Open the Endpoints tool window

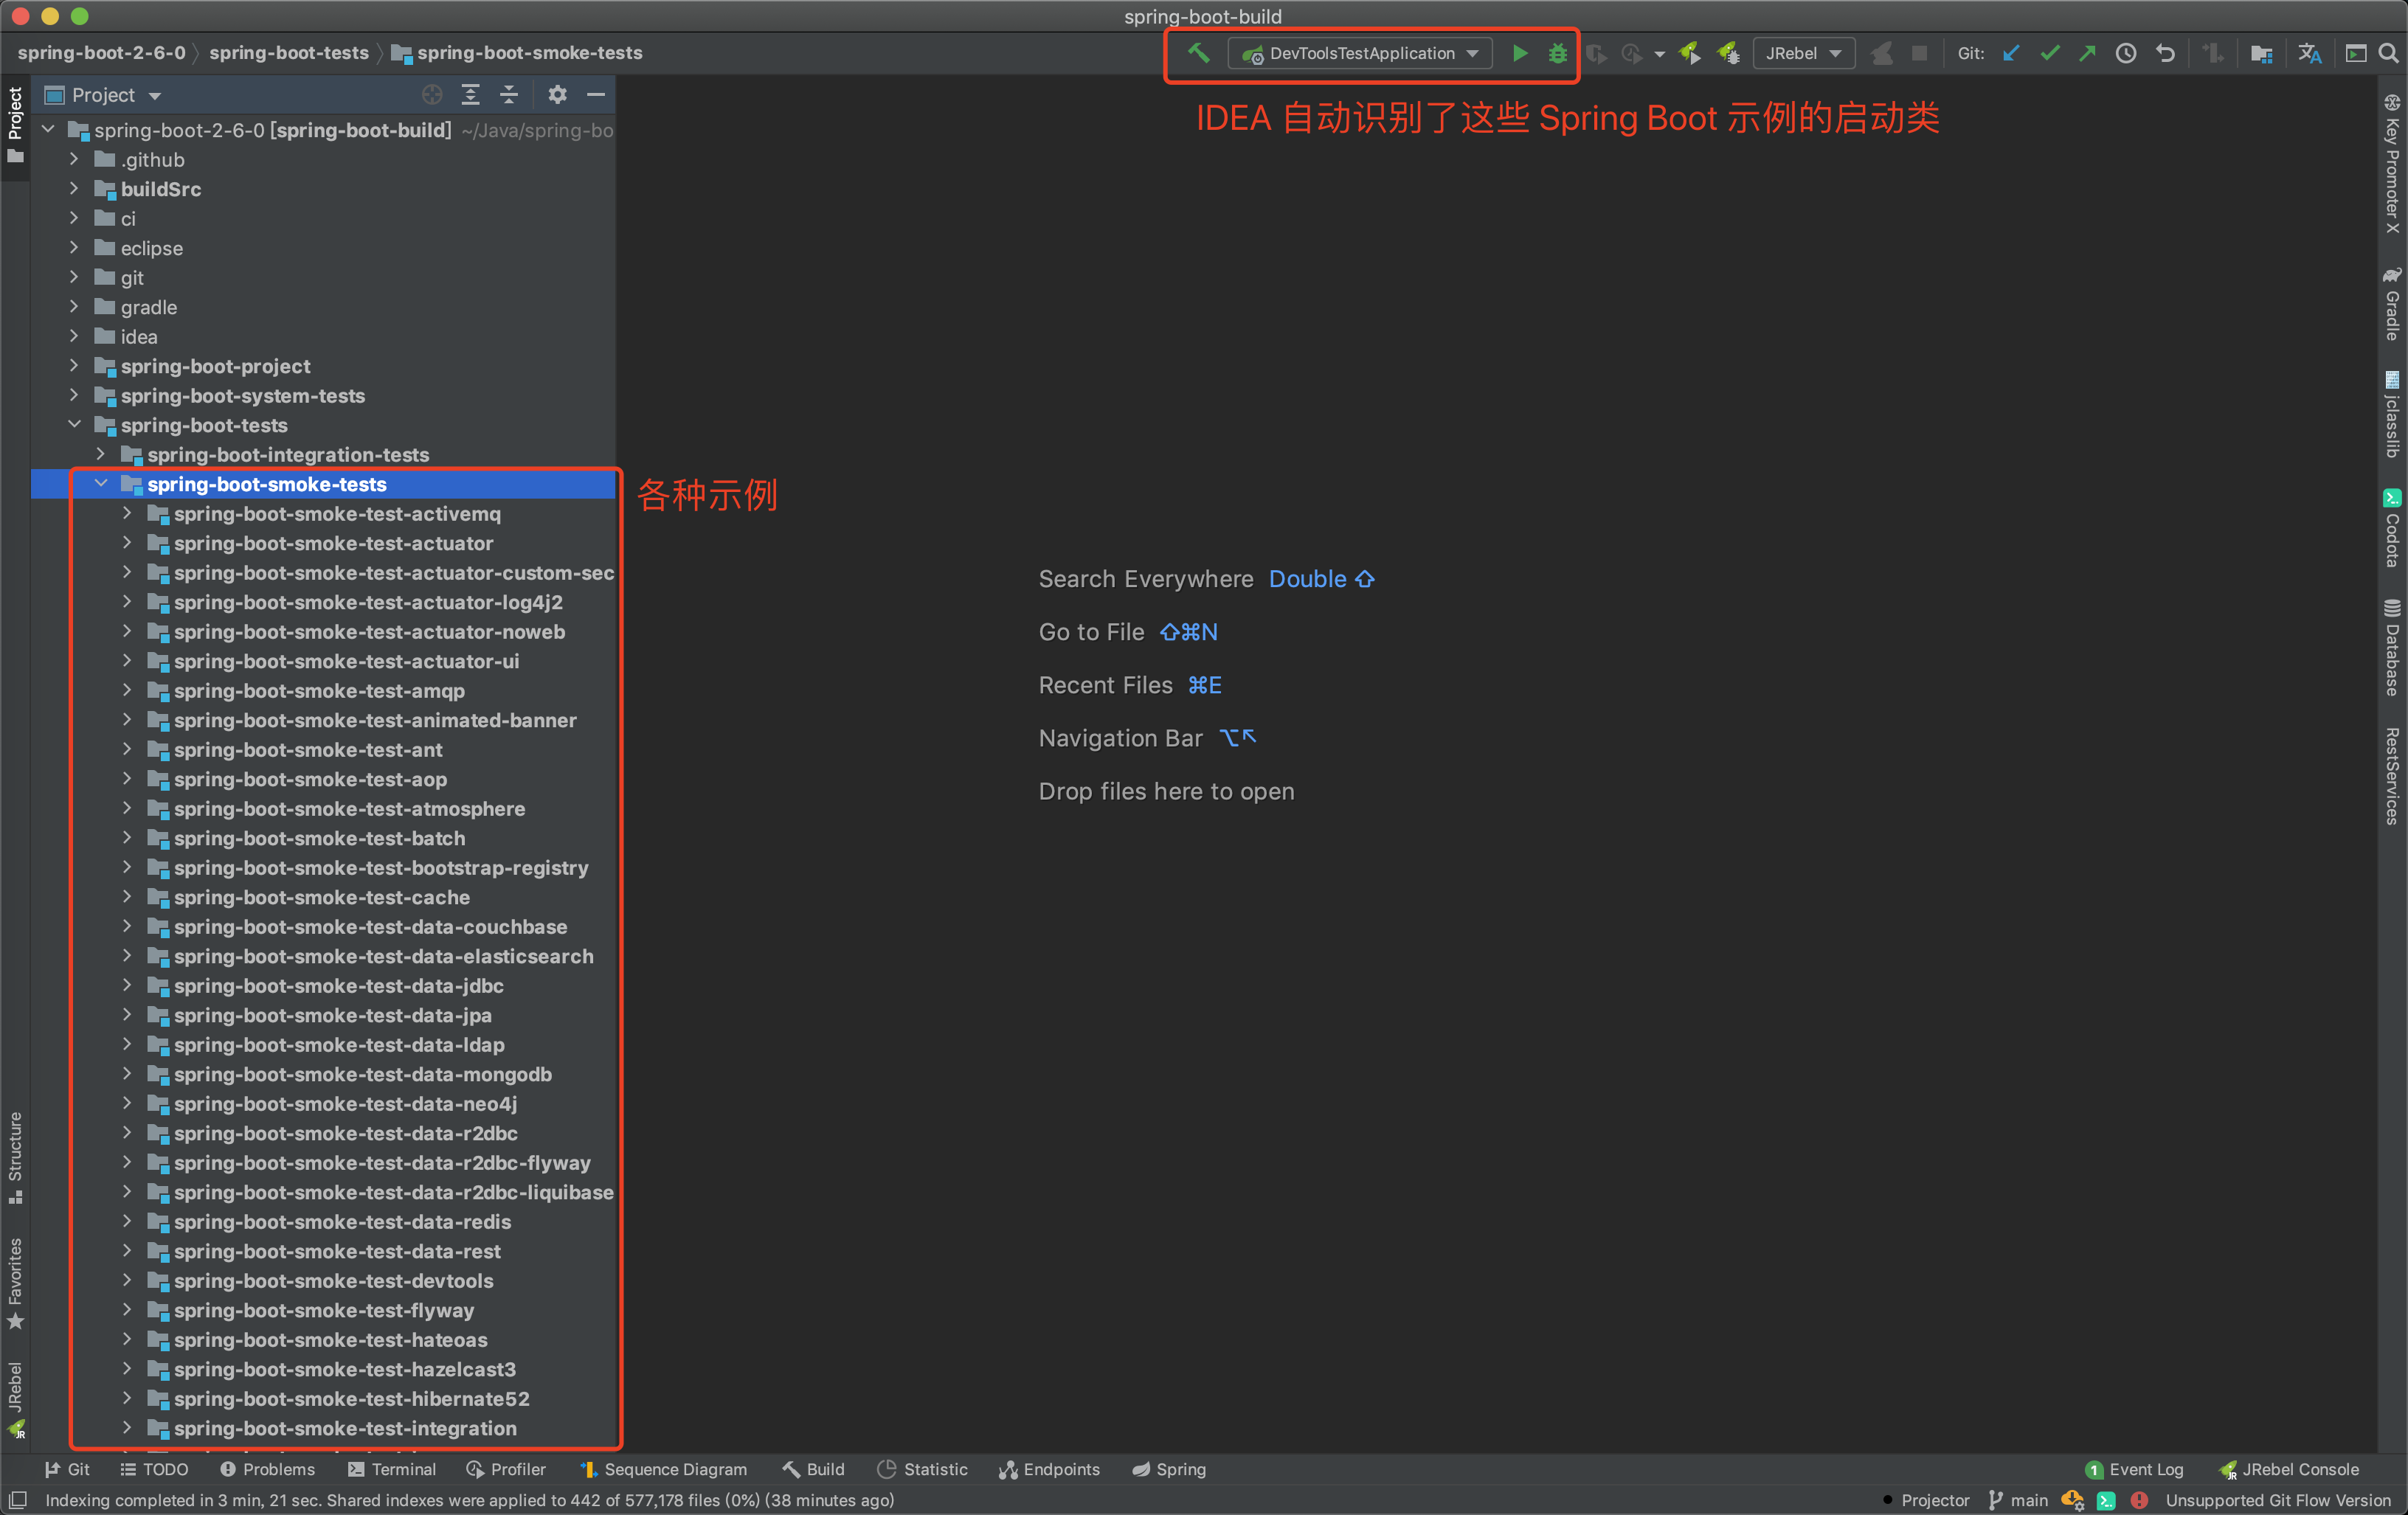(x=1049, y=1469)
